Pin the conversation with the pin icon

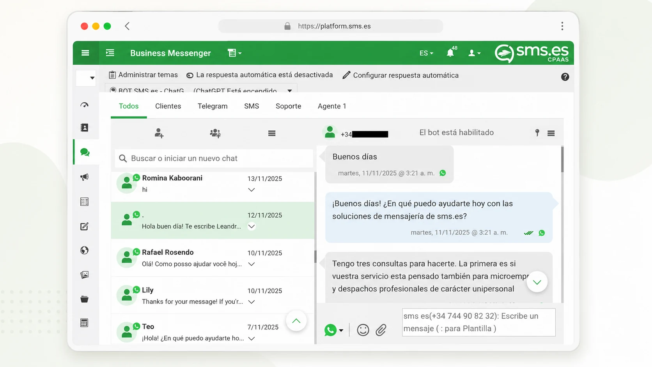537,133
